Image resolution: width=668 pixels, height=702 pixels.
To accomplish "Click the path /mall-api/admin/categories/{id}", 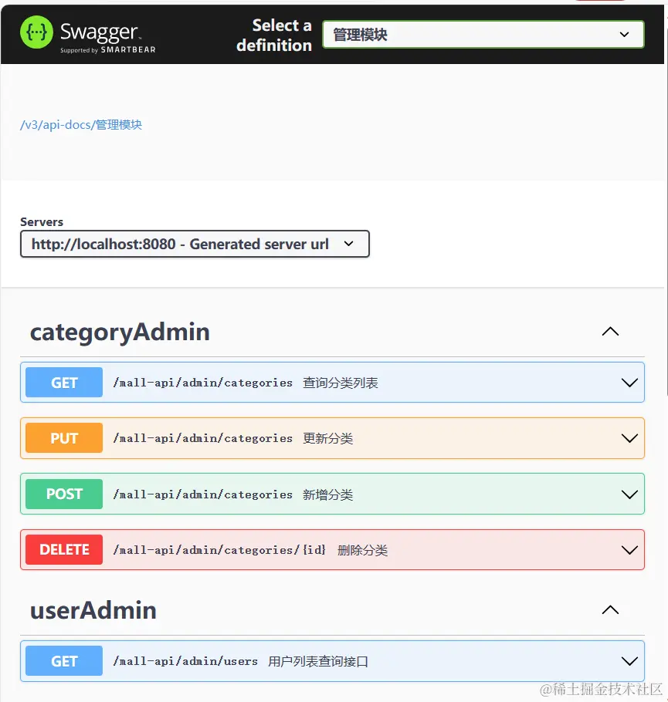I will click(219, 550).
